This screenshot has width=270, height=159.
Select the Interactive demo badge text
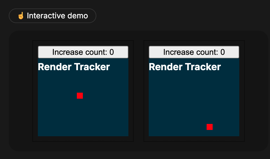coord(57,16)
